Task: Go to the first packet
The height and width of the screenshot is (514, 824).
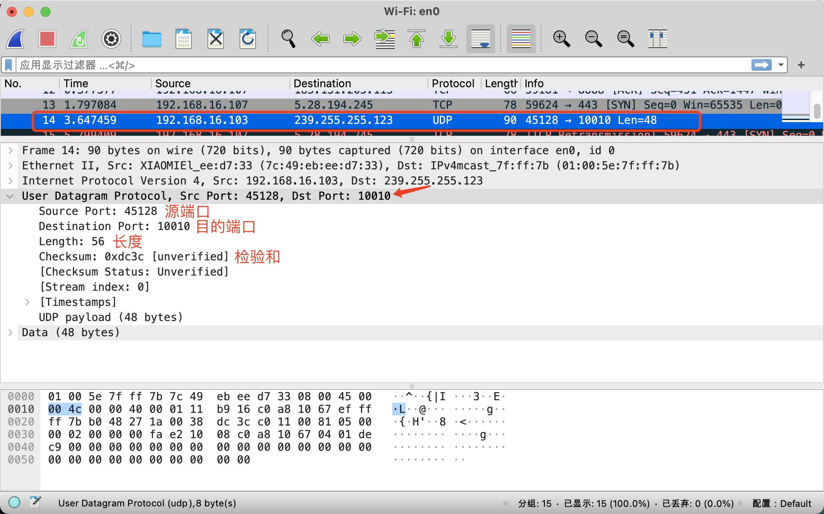Action: click(417, 39)
